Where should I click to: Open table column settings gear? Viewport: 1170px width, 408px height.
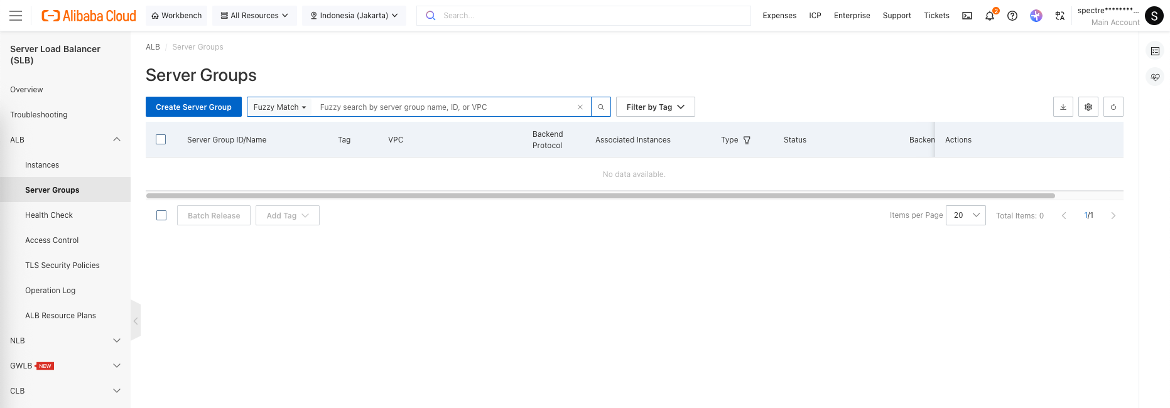(x=1088, y=107)
